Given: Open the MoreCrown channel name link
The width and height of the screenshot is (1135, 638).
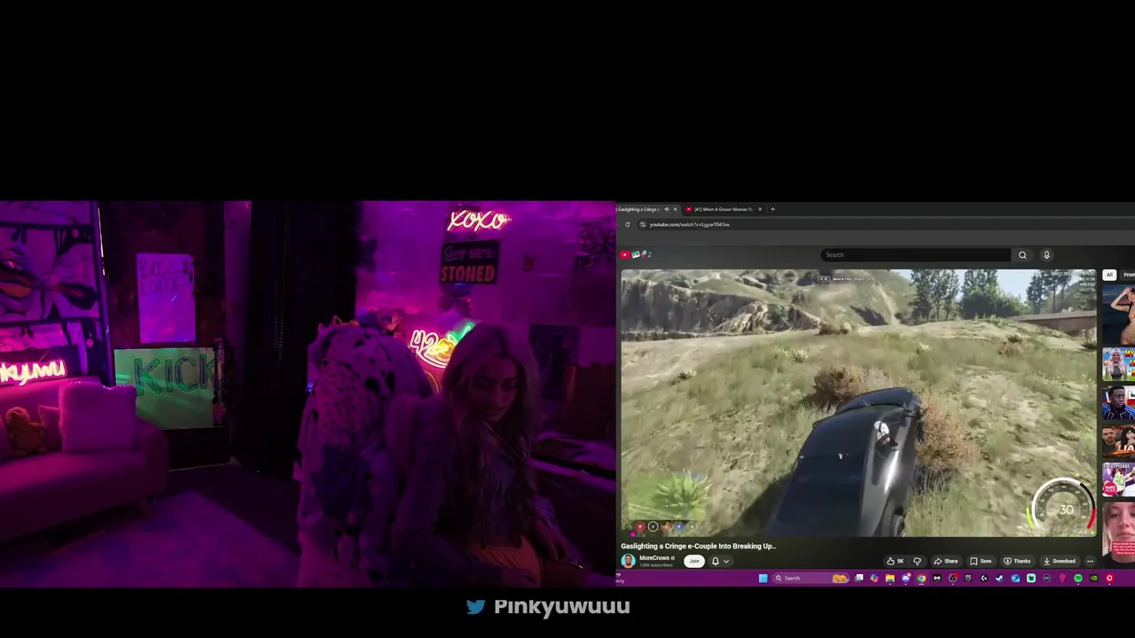Looking at the screenshot, I should (x=654, y=558).
